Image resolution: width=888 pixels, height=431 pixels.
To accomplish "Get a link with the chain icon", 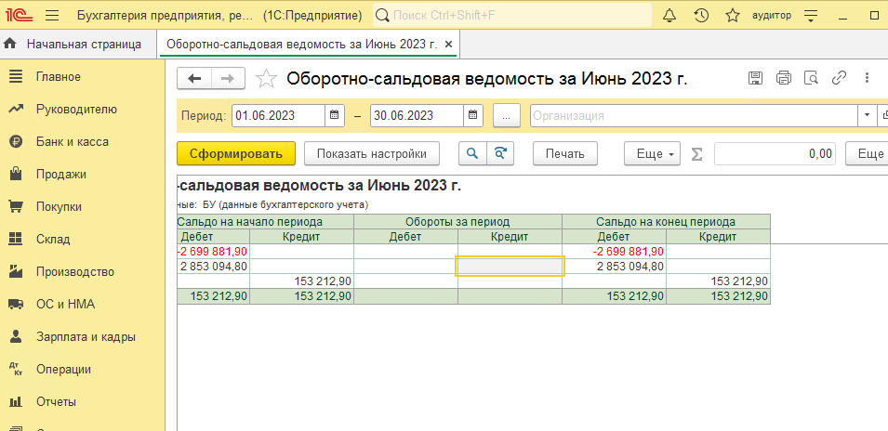I will tap(839, 78).
